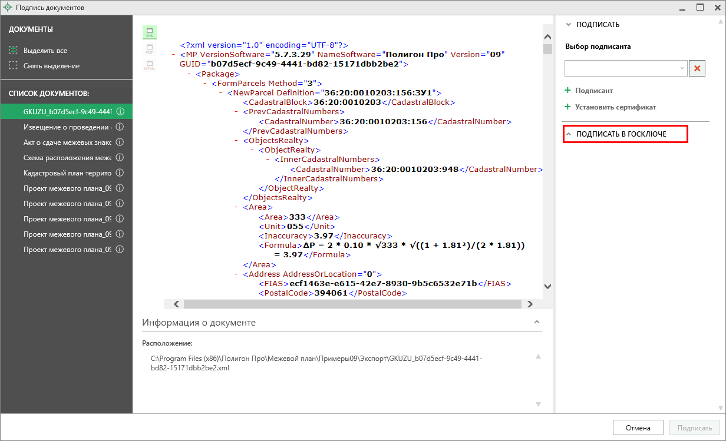The height and width of the screenshot is (441, 726).
Task: Switch to PDF view format icon
Action: click(x=150, y=49)
